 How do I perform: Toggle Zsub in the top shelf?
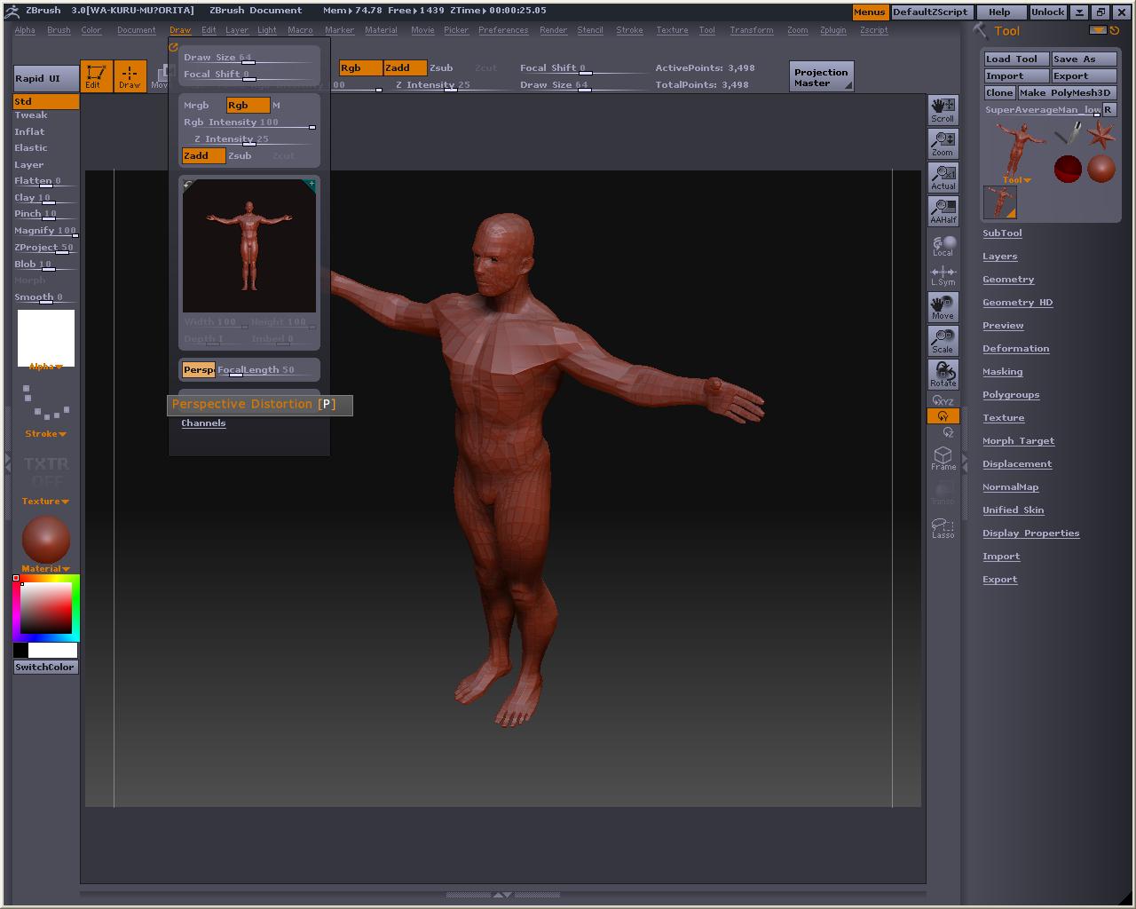441,67
